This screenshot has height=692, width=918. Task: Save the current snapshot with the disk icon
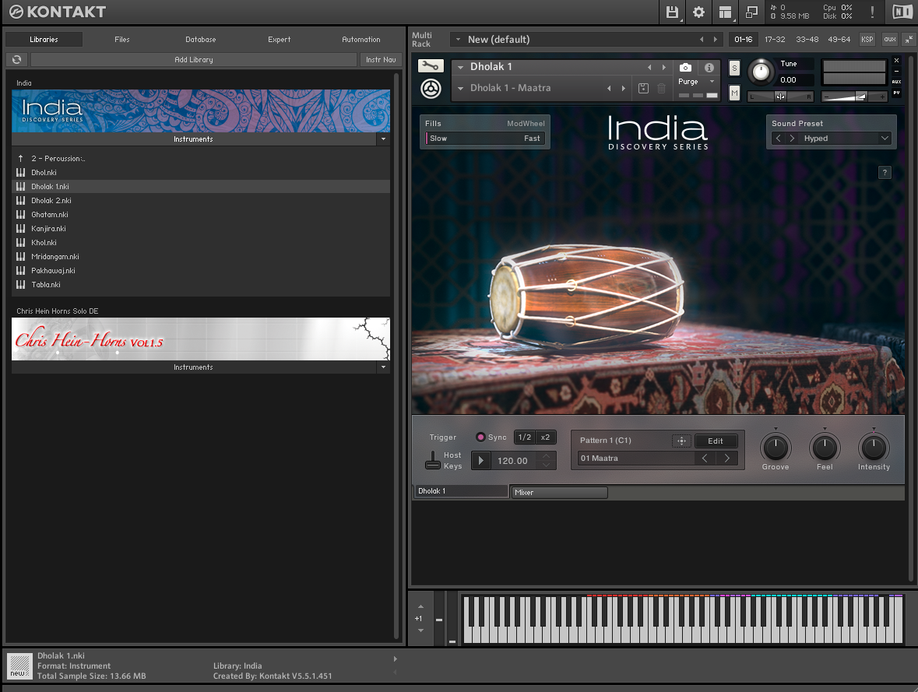point(643,89)
